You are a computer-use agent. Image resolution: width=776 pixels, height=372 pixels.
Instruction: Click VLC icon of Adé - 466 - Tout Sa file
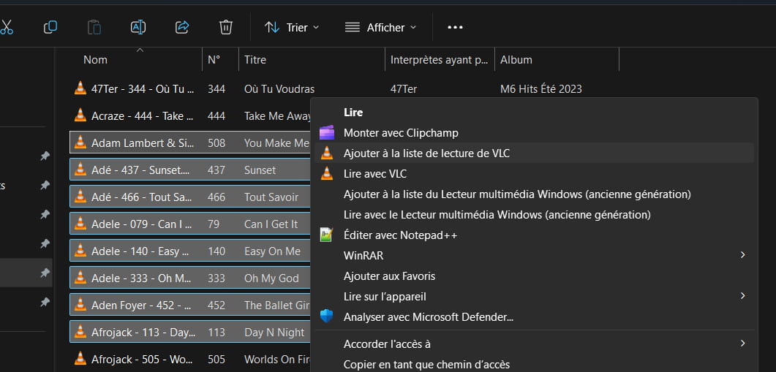click(80, 197)
